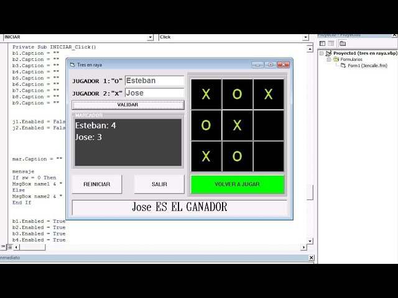Image resolution: width=398 pixels, height=298 pixels.
Task: Click the green VOLVER A JUGAR button
Action: [238, 184]
